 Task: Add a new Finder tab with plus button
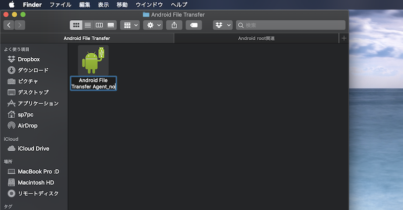(344, 38)
